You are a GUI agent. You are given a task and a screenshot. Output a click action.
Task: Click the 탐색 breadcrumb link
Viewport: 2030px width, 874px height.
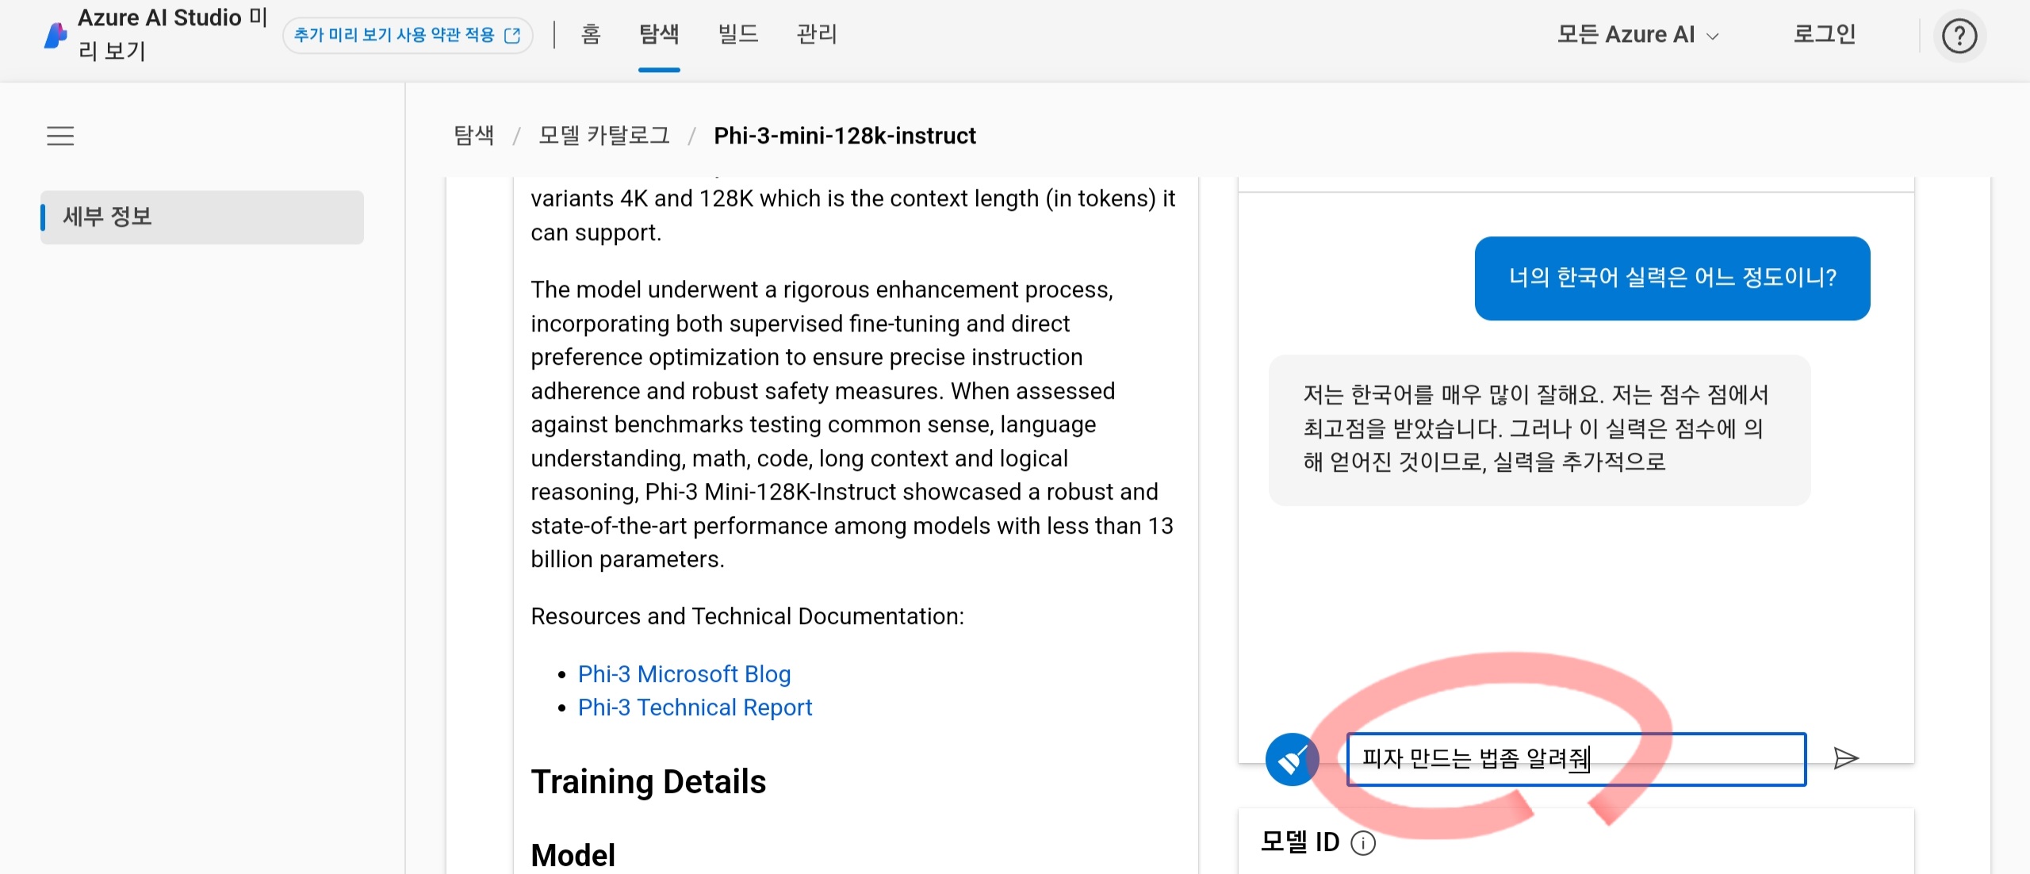coord(473,136)
